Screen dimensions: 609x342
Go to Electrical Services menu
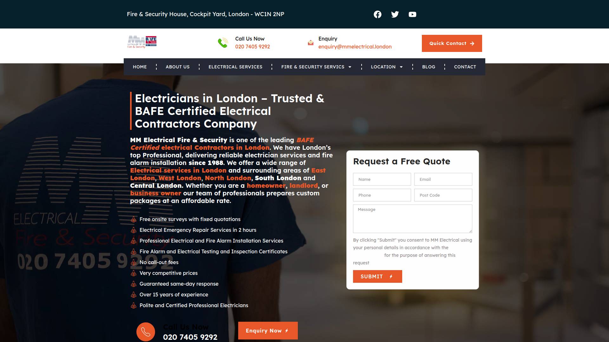pos(235,67)
